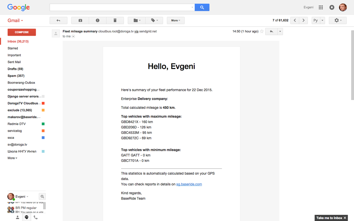The width and height of the screenshot is (354, 221).
Task: Click the COMPOSE button
Action: pos(22,32)
